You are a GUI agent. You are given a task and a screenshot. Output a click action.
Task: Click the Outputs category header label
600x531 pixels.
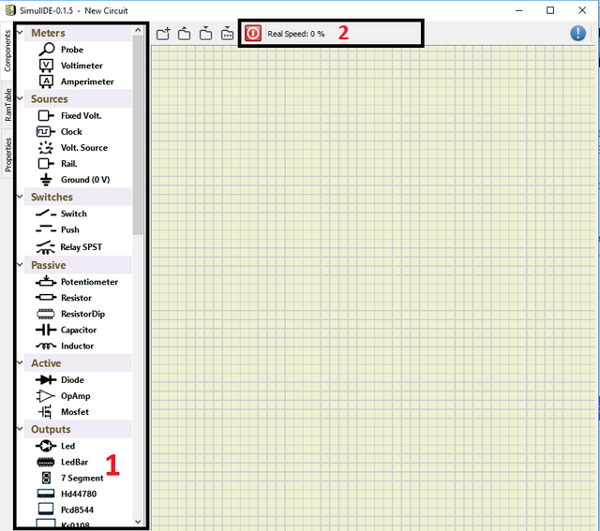click(51, 429)
